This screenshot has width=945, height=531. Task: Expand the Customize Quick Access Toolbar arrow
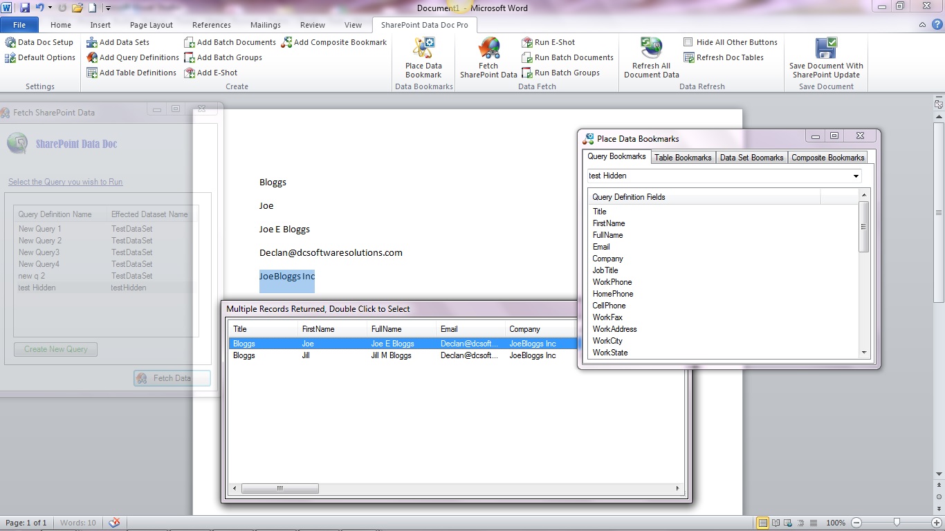pos(109,8)
